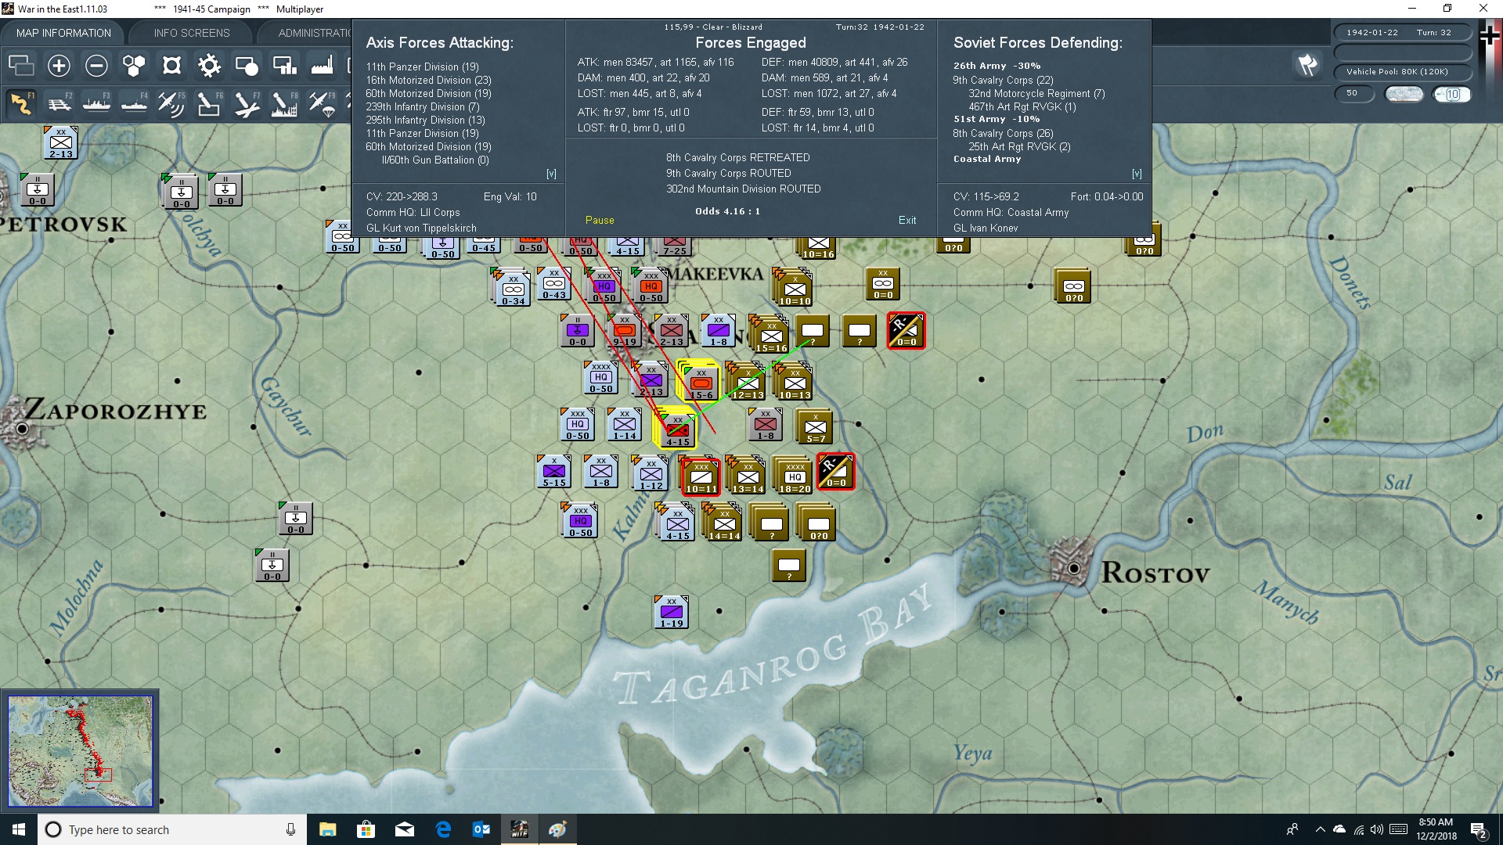
Task: Select the Soviet 18=20 HQ counter
Action: pos(795,476)
